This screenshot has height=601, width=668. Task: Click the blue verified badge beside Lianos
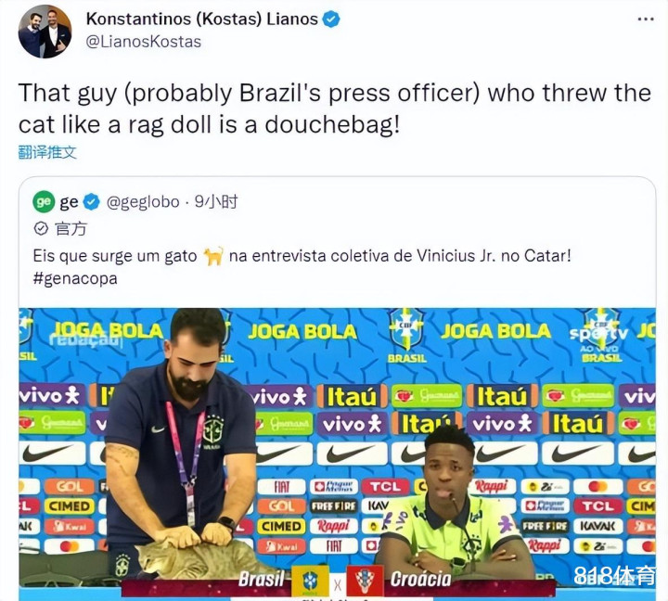[x=330, y=19]
